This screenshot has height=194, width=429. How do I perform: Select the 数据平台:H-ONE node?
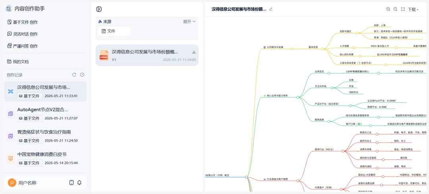[x=377, y=107]
